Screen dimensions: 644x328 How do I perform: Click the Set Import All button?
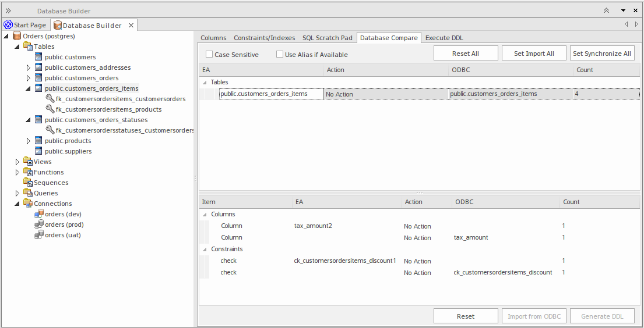tap(533, 54)
